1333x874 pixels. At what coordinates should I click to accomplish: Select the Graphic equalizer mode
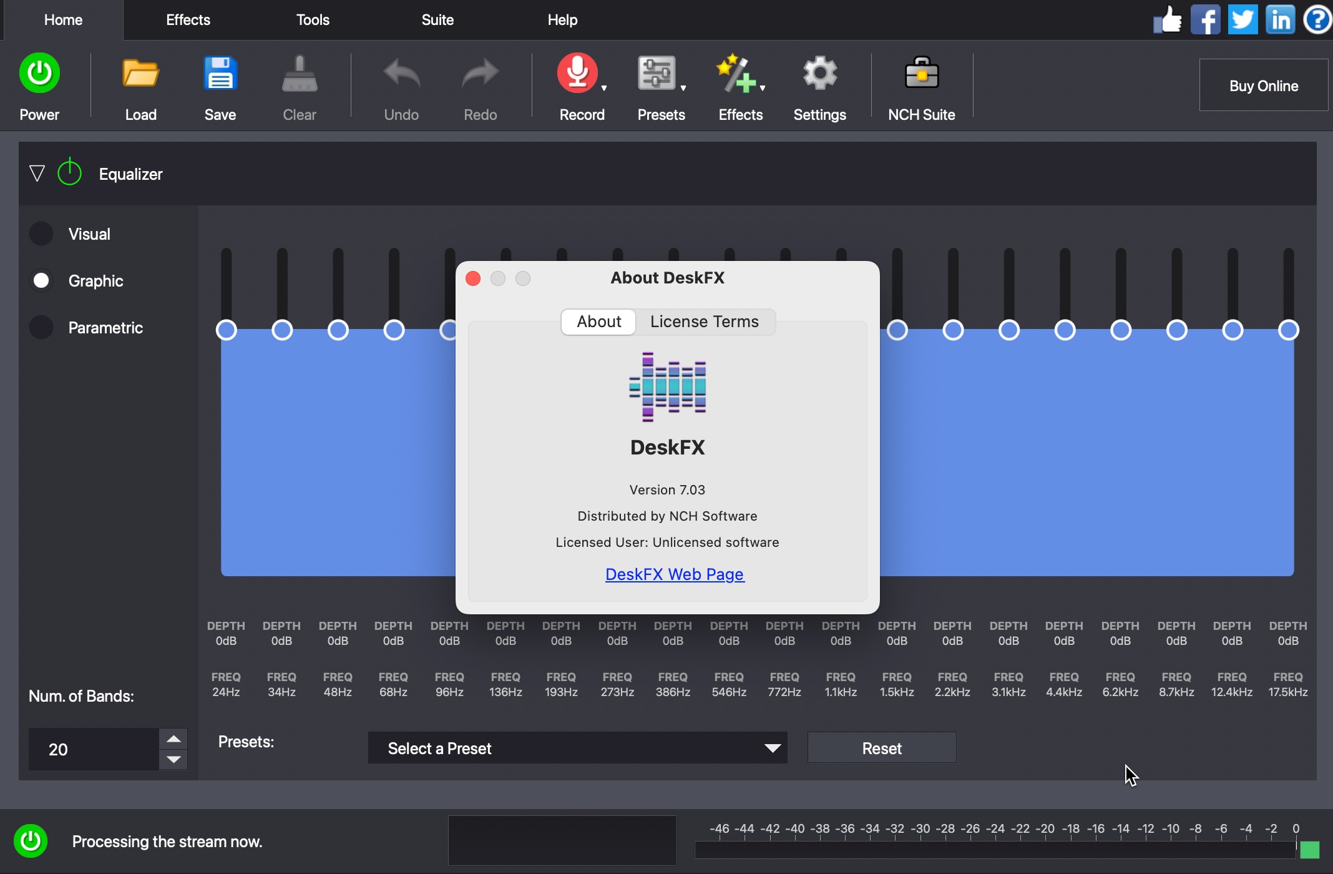tap(42, 280)
